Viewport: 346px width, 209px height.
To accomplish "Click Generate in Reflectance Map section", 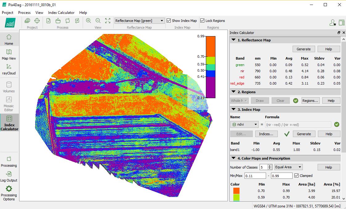I will (x=304, y=49).
